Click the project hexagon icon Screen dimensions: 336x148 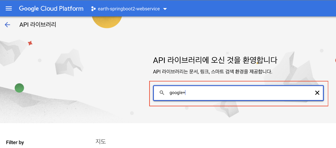(93, 9)
